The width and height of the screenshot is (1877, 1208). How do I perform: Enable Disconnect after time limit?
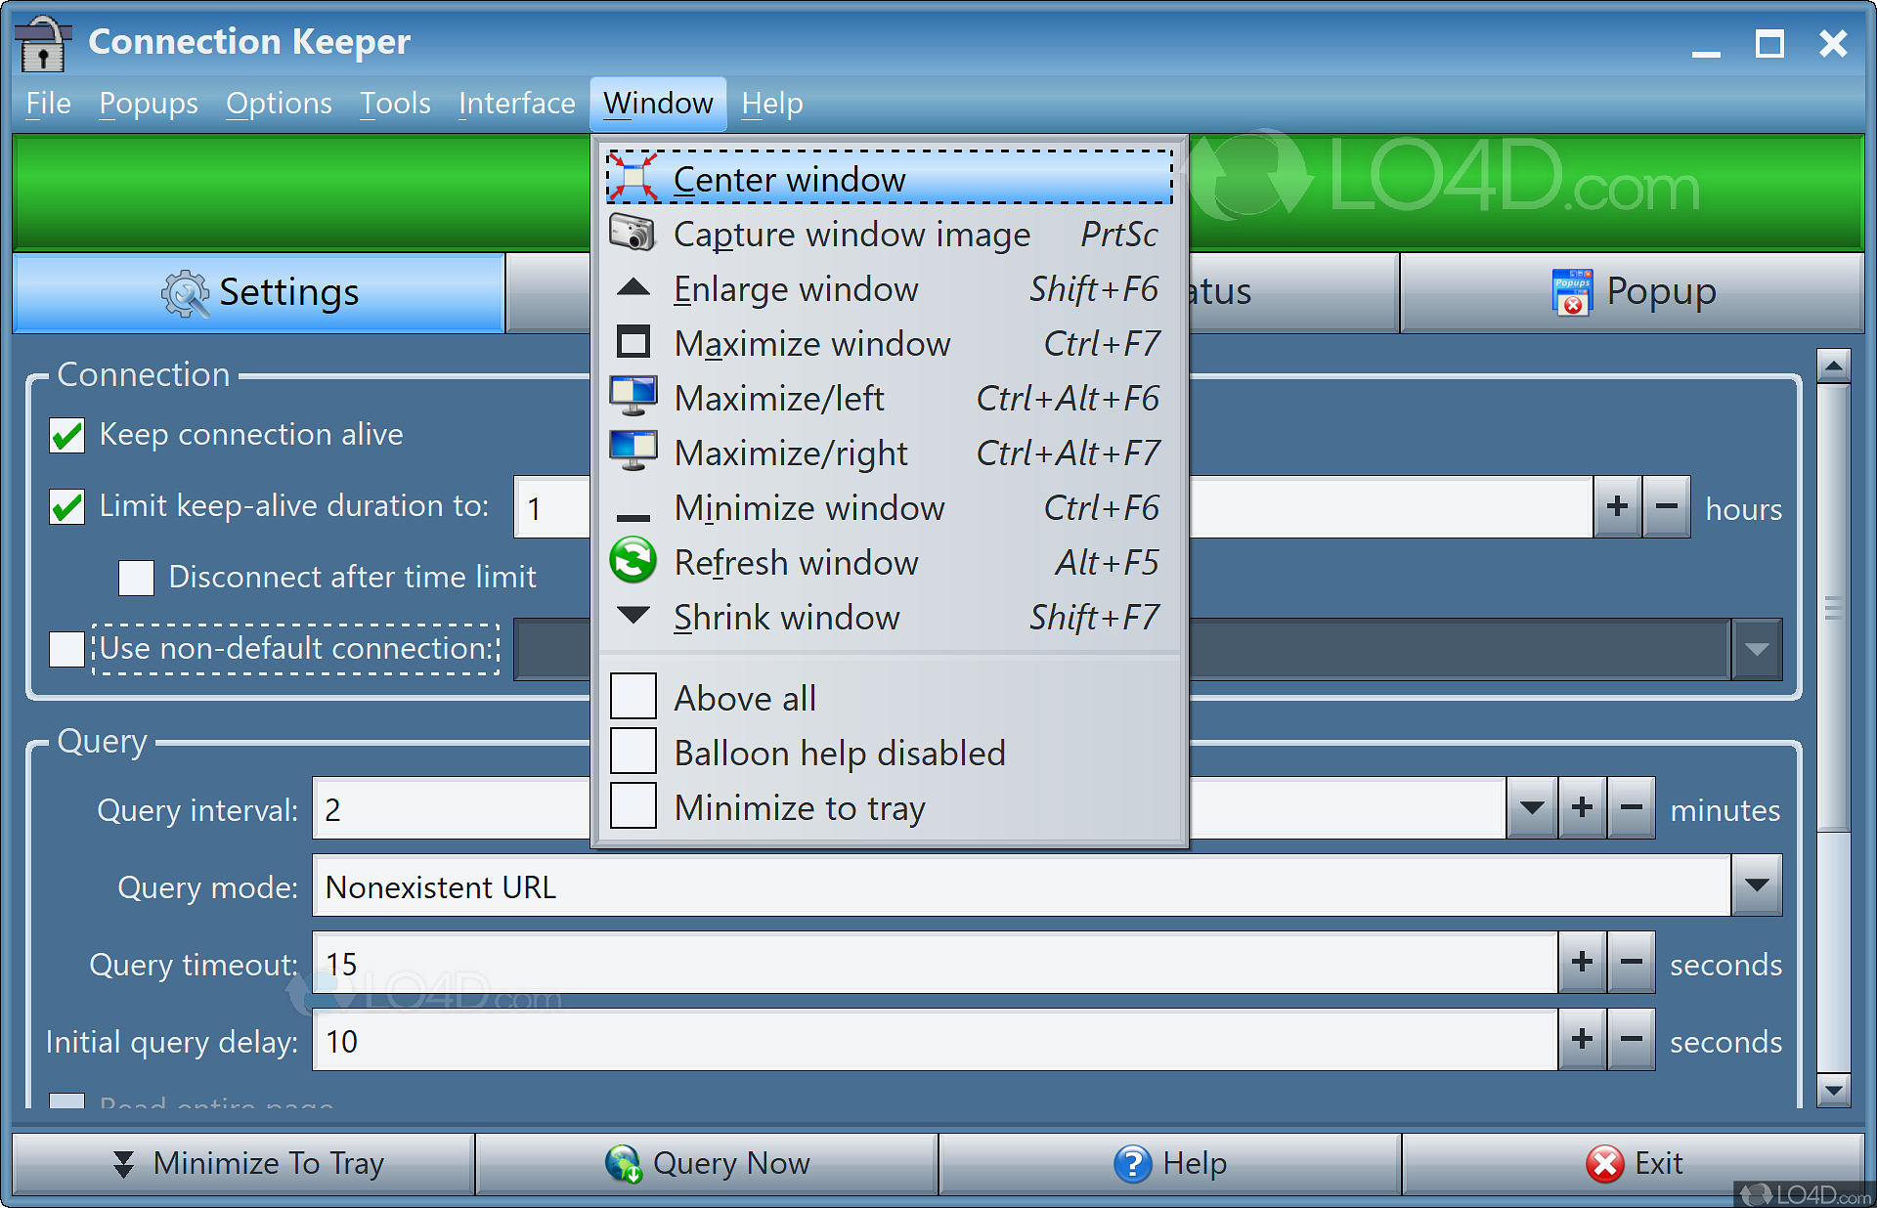point(136,578)
